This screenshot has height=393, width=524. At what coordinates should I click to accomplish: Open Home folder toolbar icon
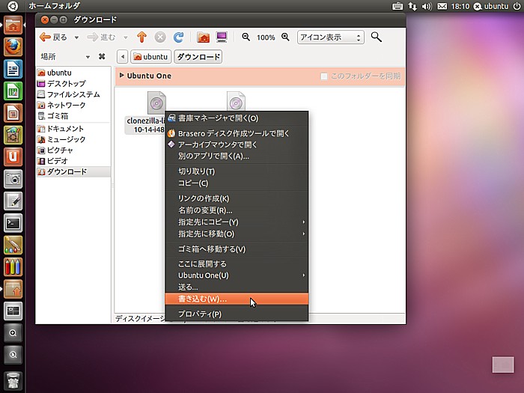(203, 37)
